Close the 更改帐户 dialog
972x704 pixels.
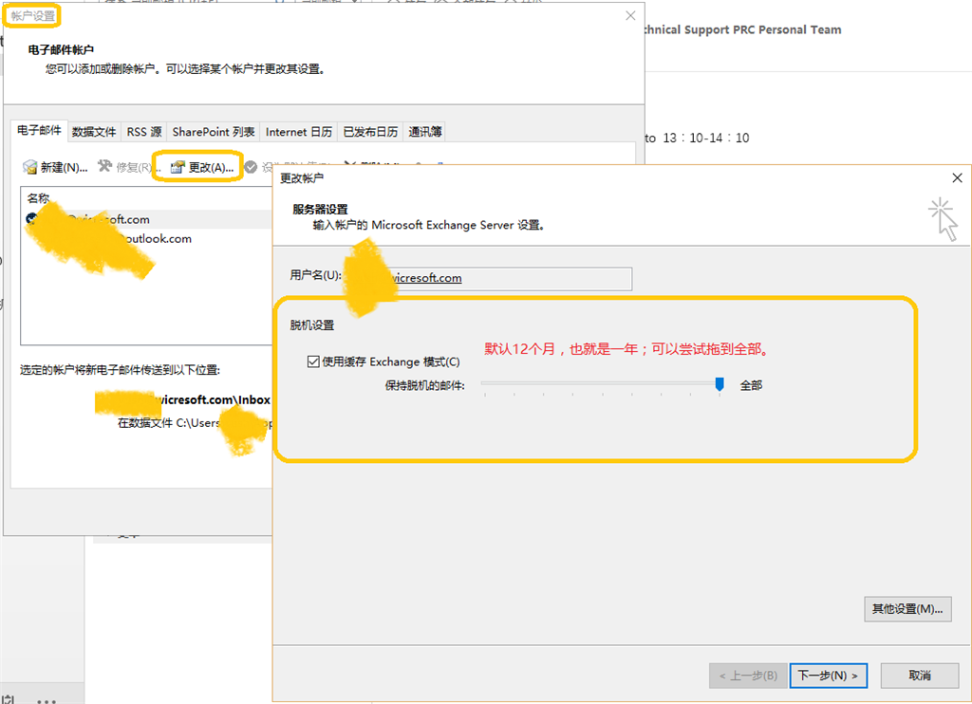(957, 177)
